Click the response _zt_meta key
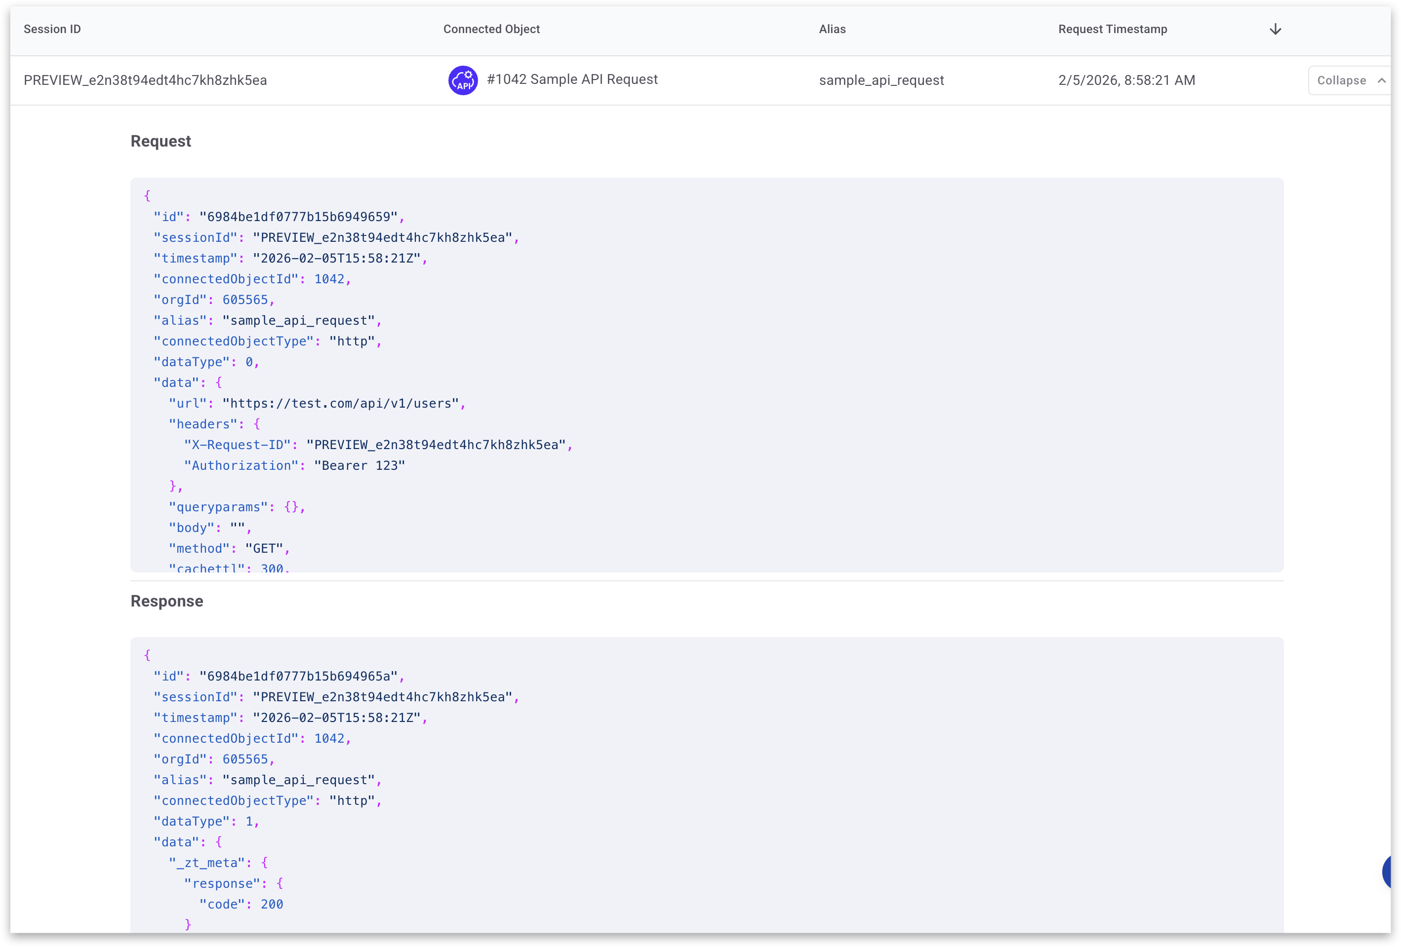 pos(207,863)
